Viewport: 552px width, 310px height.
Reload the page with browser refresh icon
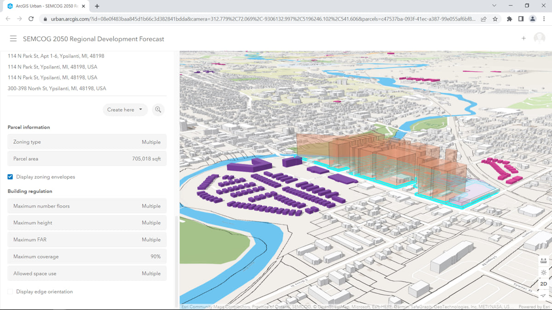pos(31,19)
